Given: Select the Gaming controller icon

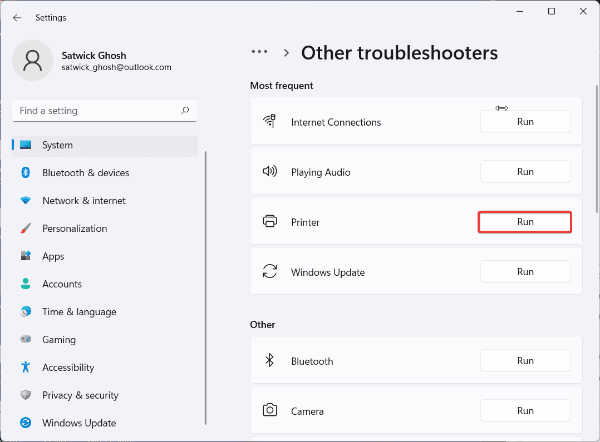Looking at the screenshot, I should coord(26,339).
